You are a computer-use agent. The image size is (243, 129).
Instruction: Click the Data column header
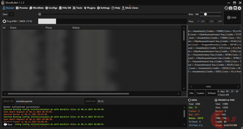pos(13,28)
